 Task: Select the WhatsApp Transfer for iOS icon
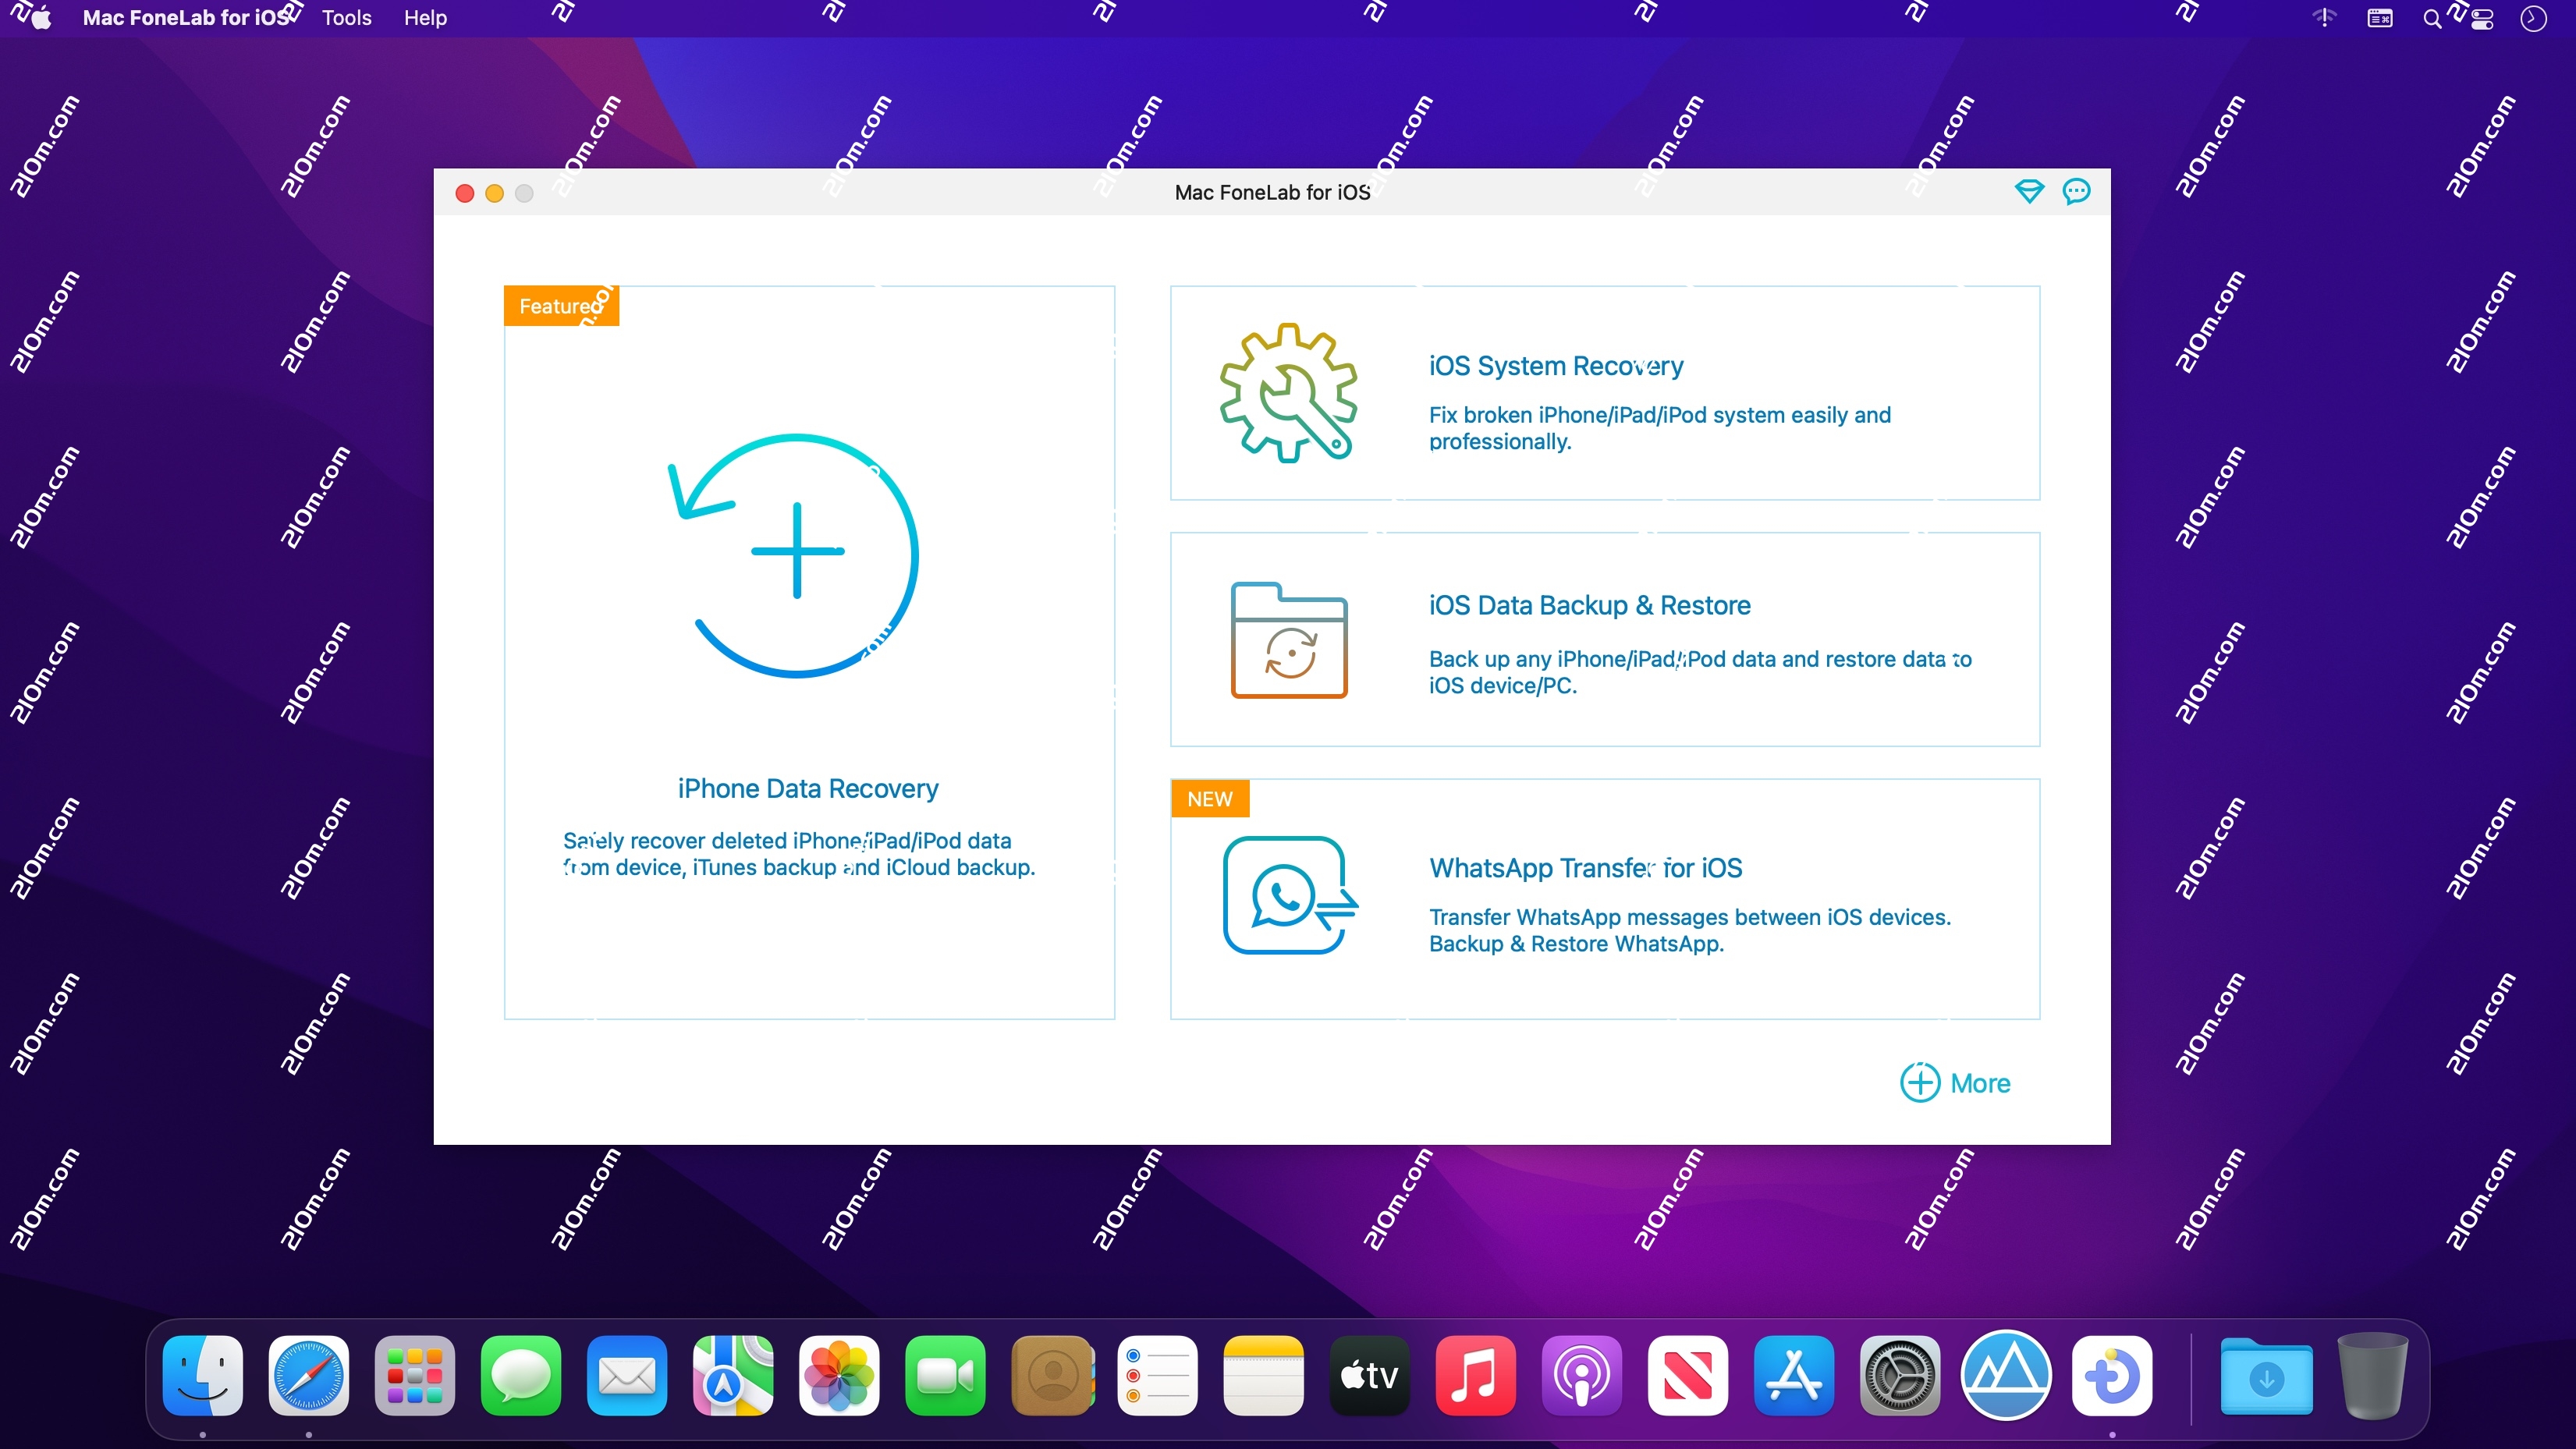[1289, 895]
